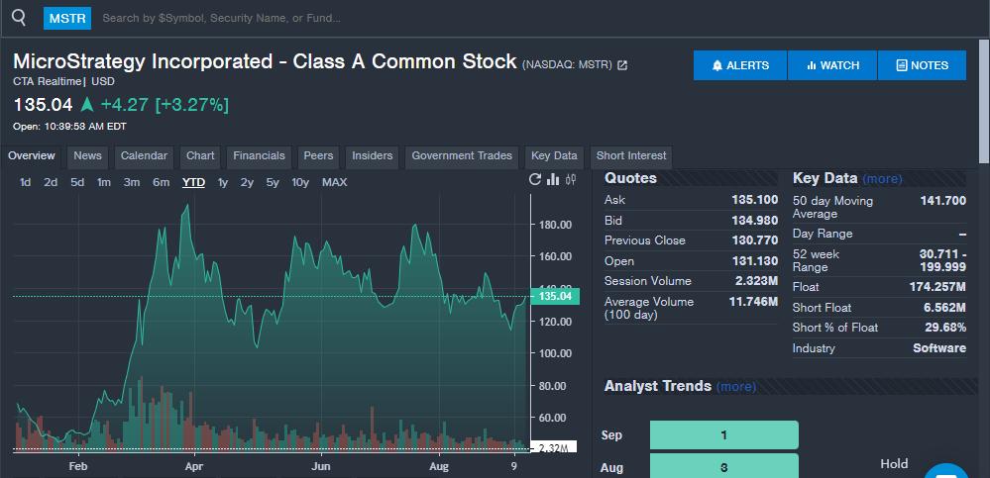
Task: Set chart range to 2y
Action: [247, 182]
